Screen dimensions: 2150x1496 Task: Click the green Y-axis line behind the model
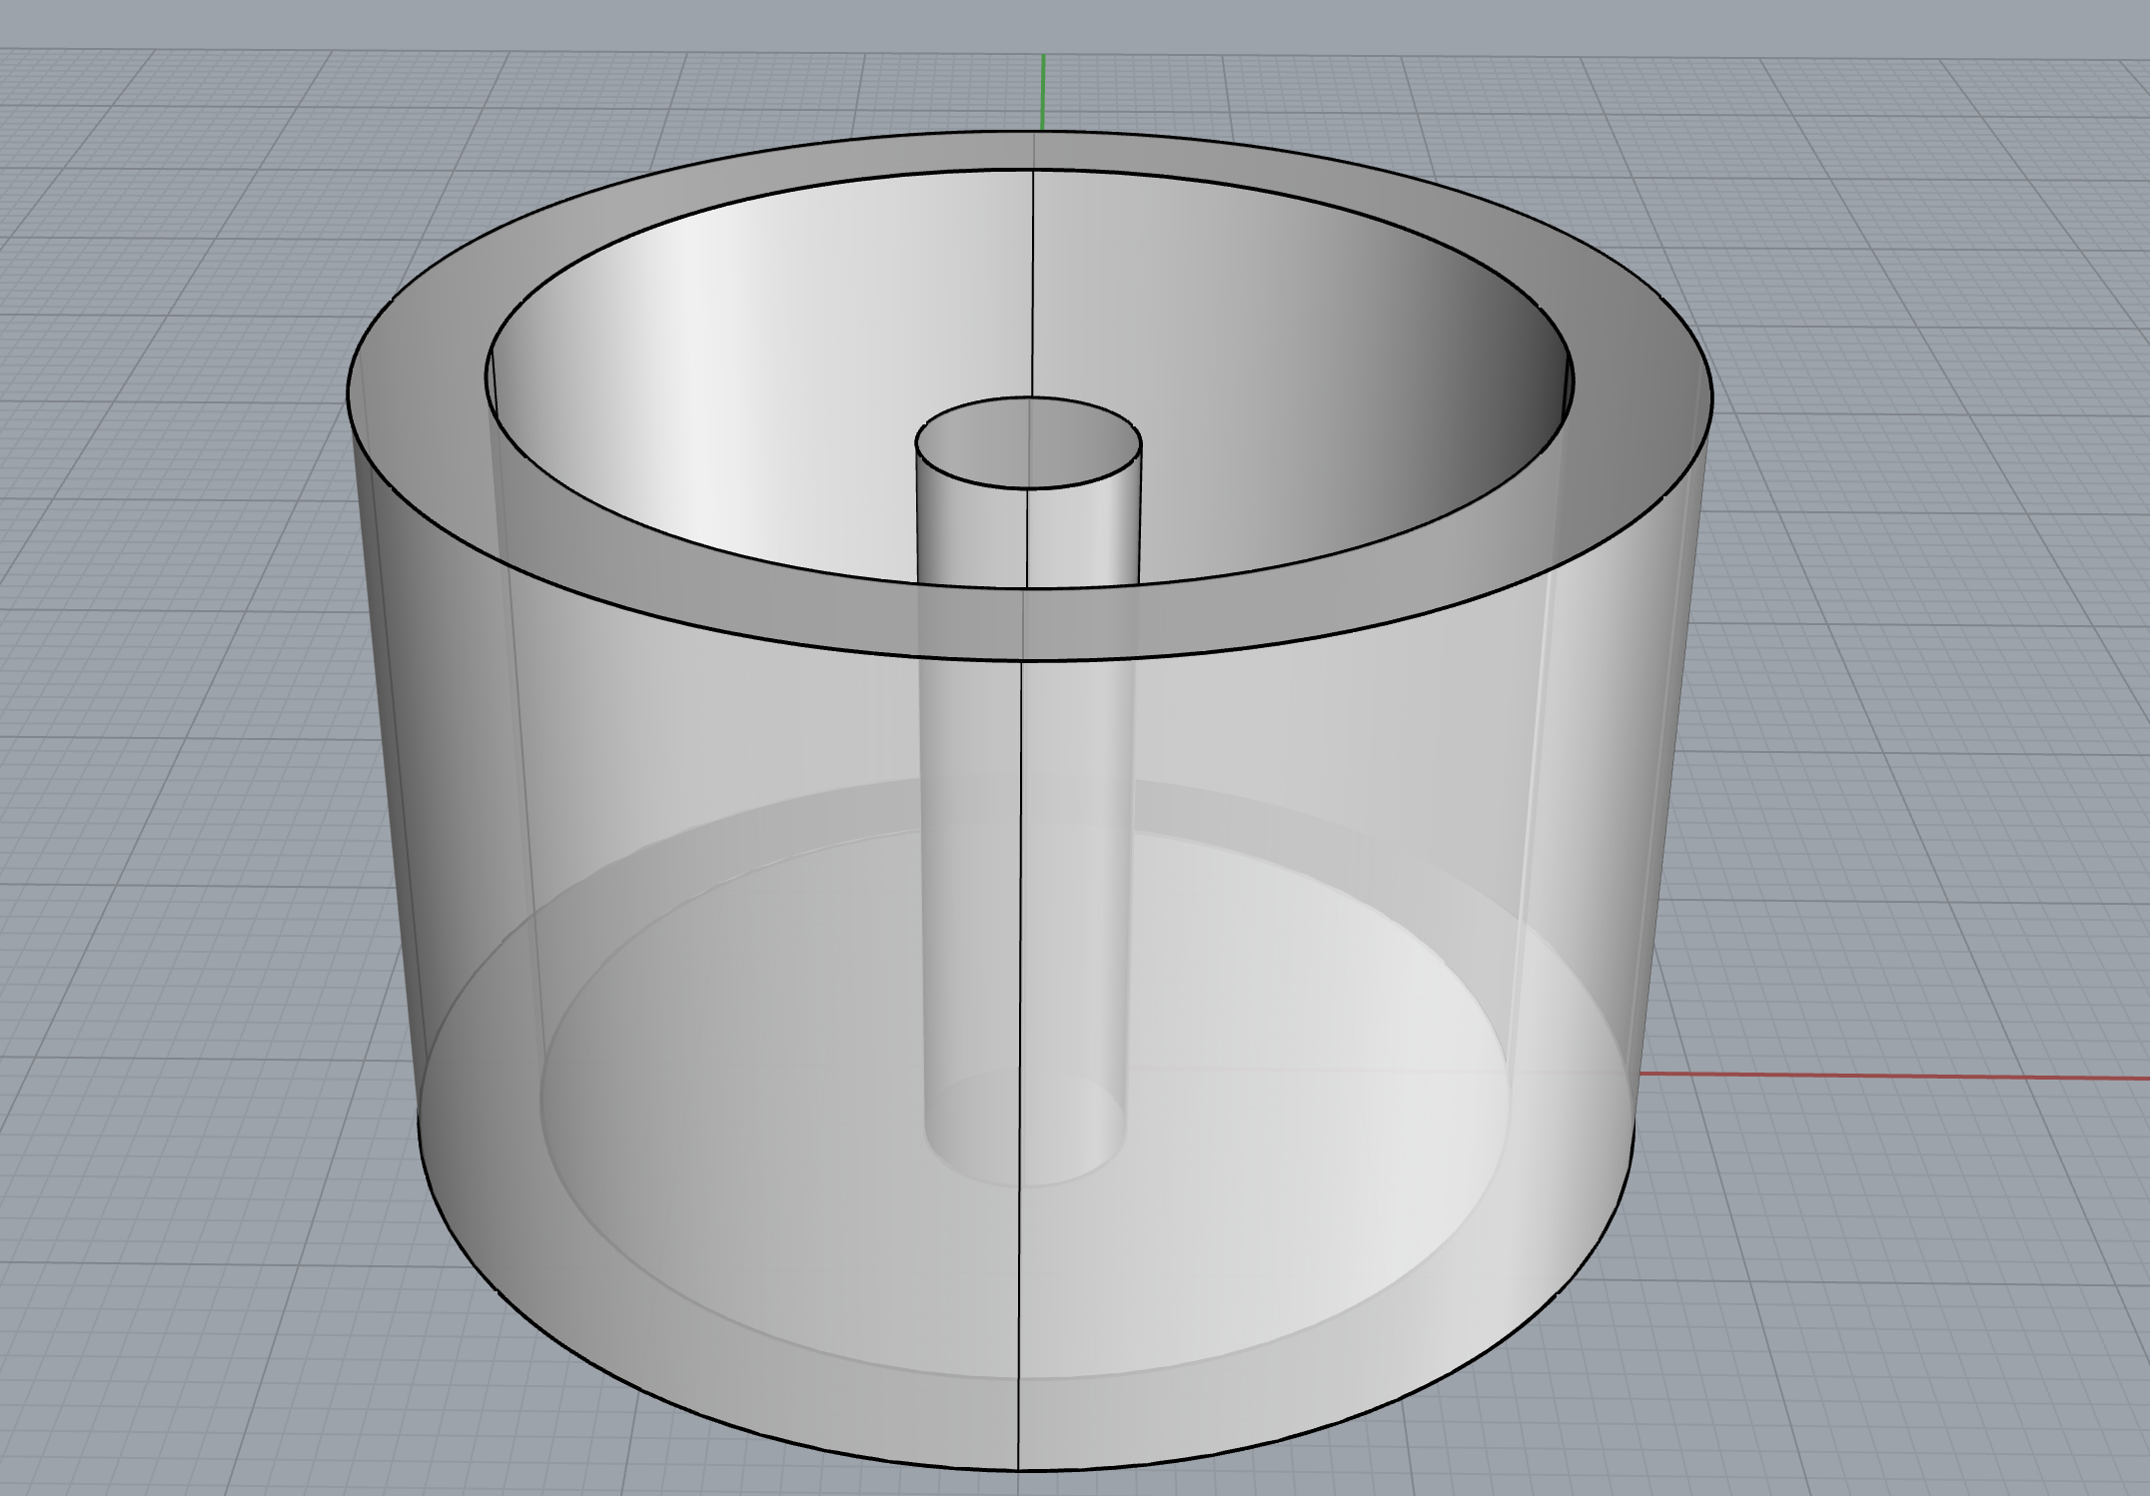click(1043, 92)
